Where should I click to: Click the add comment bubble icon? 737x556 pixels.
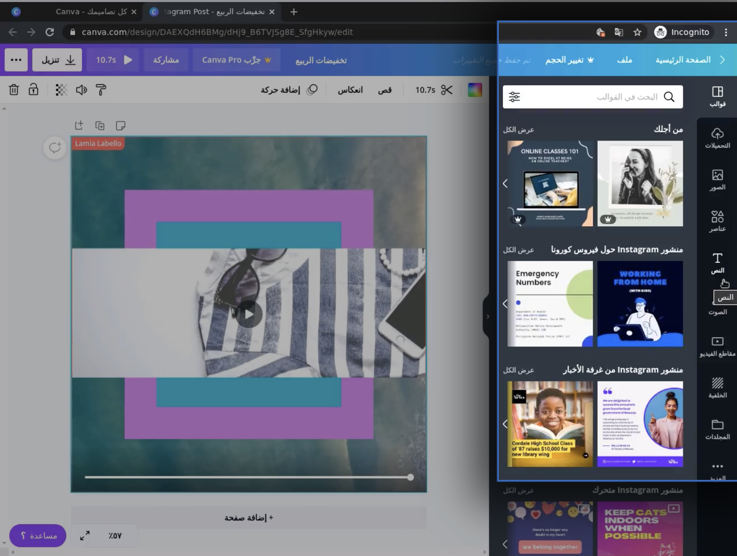tap(55, 148)
